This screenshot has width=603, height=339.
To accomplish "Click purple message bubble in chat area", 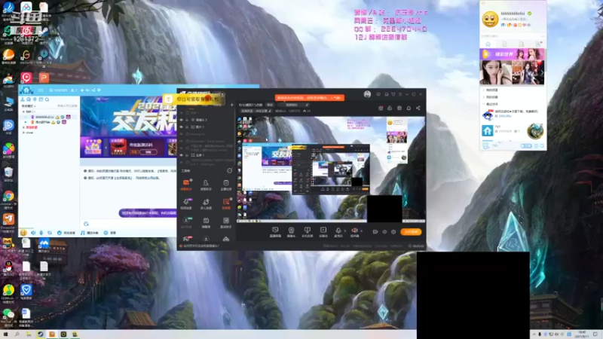I will coord(148,212).
